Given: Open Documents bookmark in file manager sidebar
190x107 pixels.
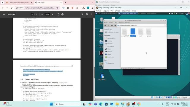Looking at the screenshot, I should coord(110,46).
